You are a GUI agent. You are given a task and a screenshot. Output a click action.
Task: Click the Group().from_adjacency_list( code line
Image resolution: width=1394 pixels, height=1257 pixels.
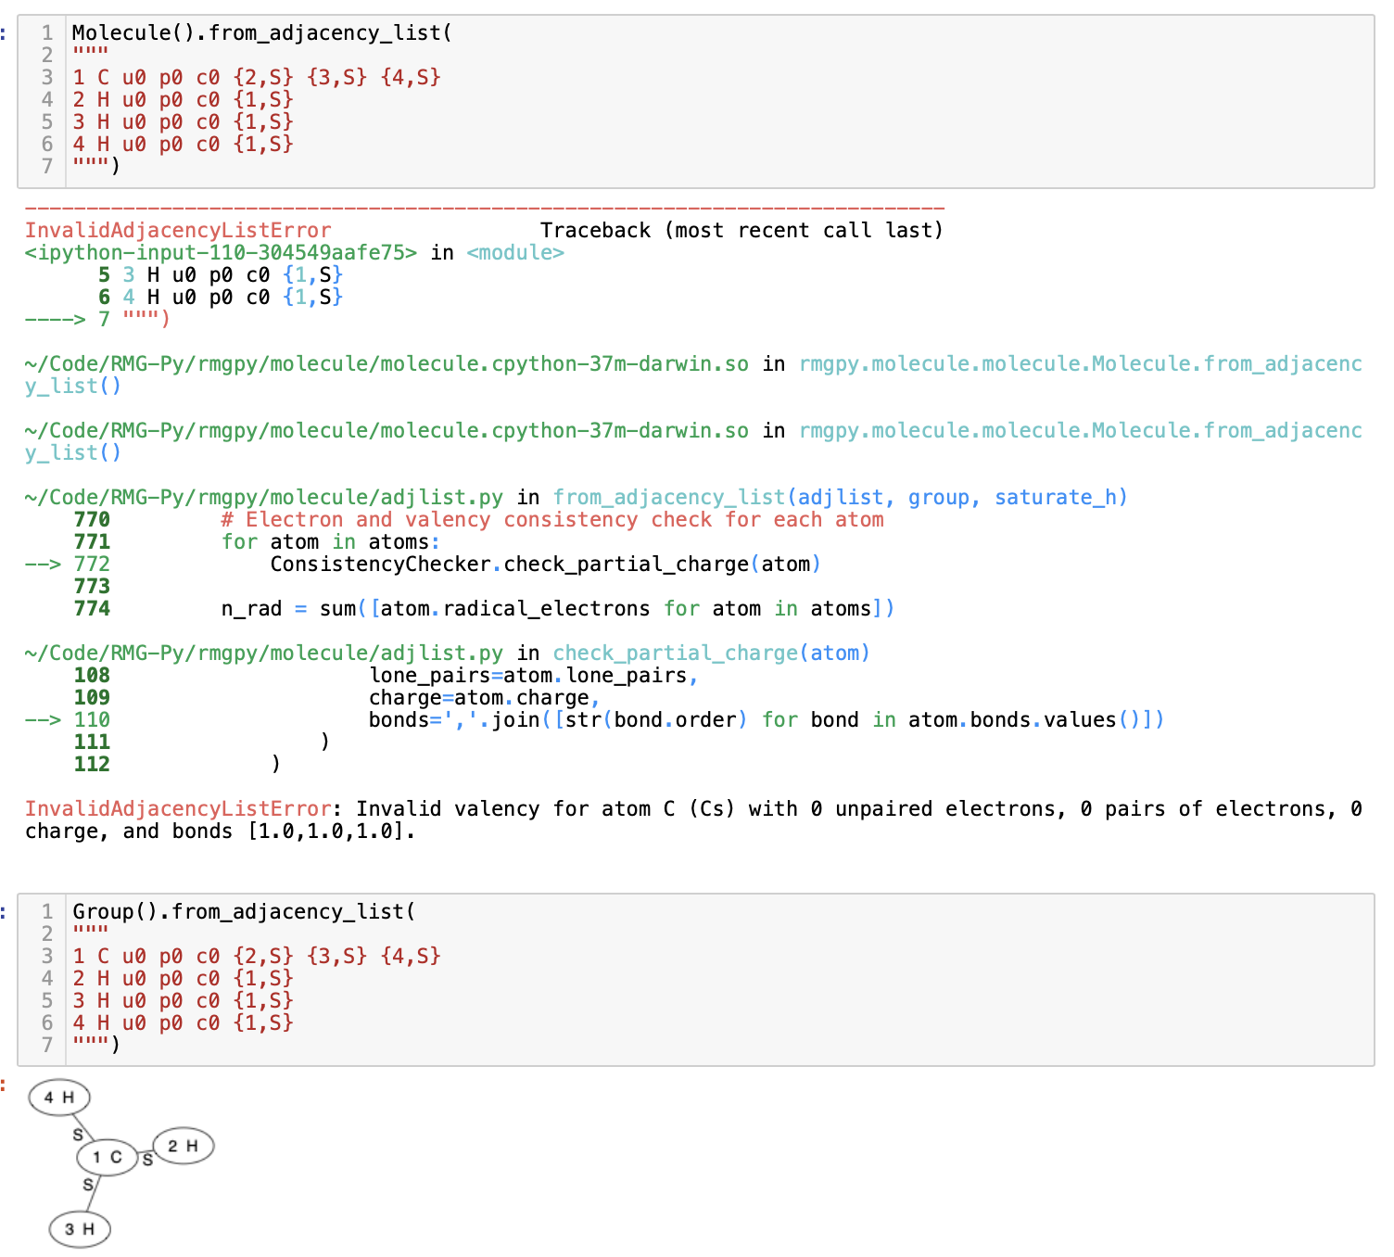click(244, 912)
